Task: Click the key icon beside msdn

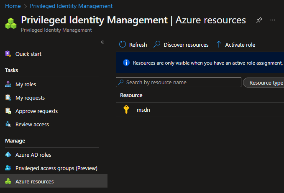Action: 126,110
